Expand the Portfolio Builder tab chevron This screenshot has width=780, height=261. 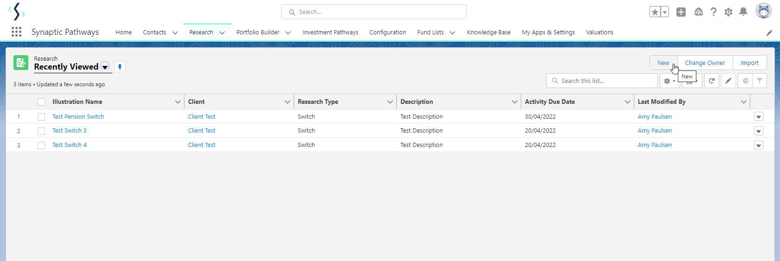(x=288, y=32)
